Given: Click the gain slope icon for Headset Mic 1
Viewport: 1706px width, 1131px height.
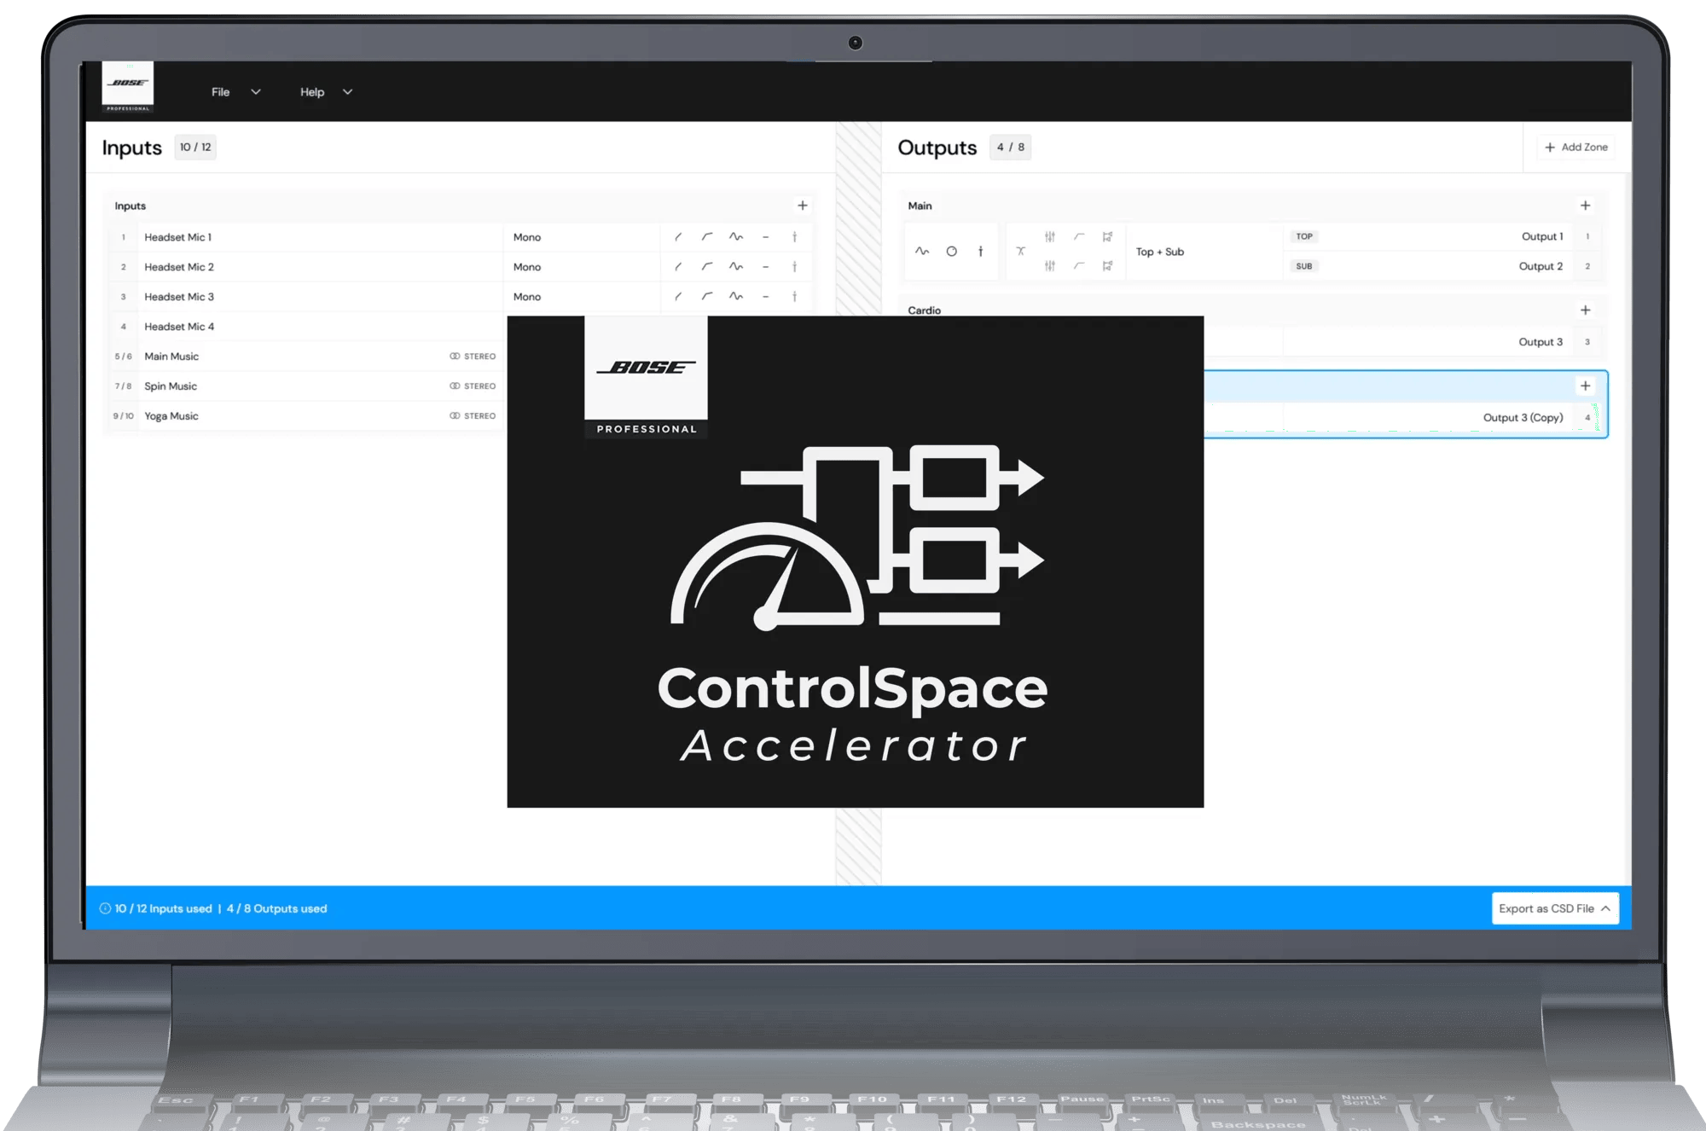Looking at the screenshot, I should 678,237.
